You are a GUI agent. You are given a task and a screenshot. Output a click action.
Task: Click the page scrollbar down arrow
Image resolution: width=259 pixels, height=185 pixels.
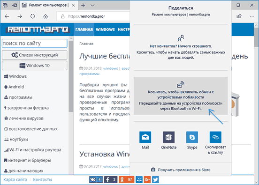[x=256, y=182]
